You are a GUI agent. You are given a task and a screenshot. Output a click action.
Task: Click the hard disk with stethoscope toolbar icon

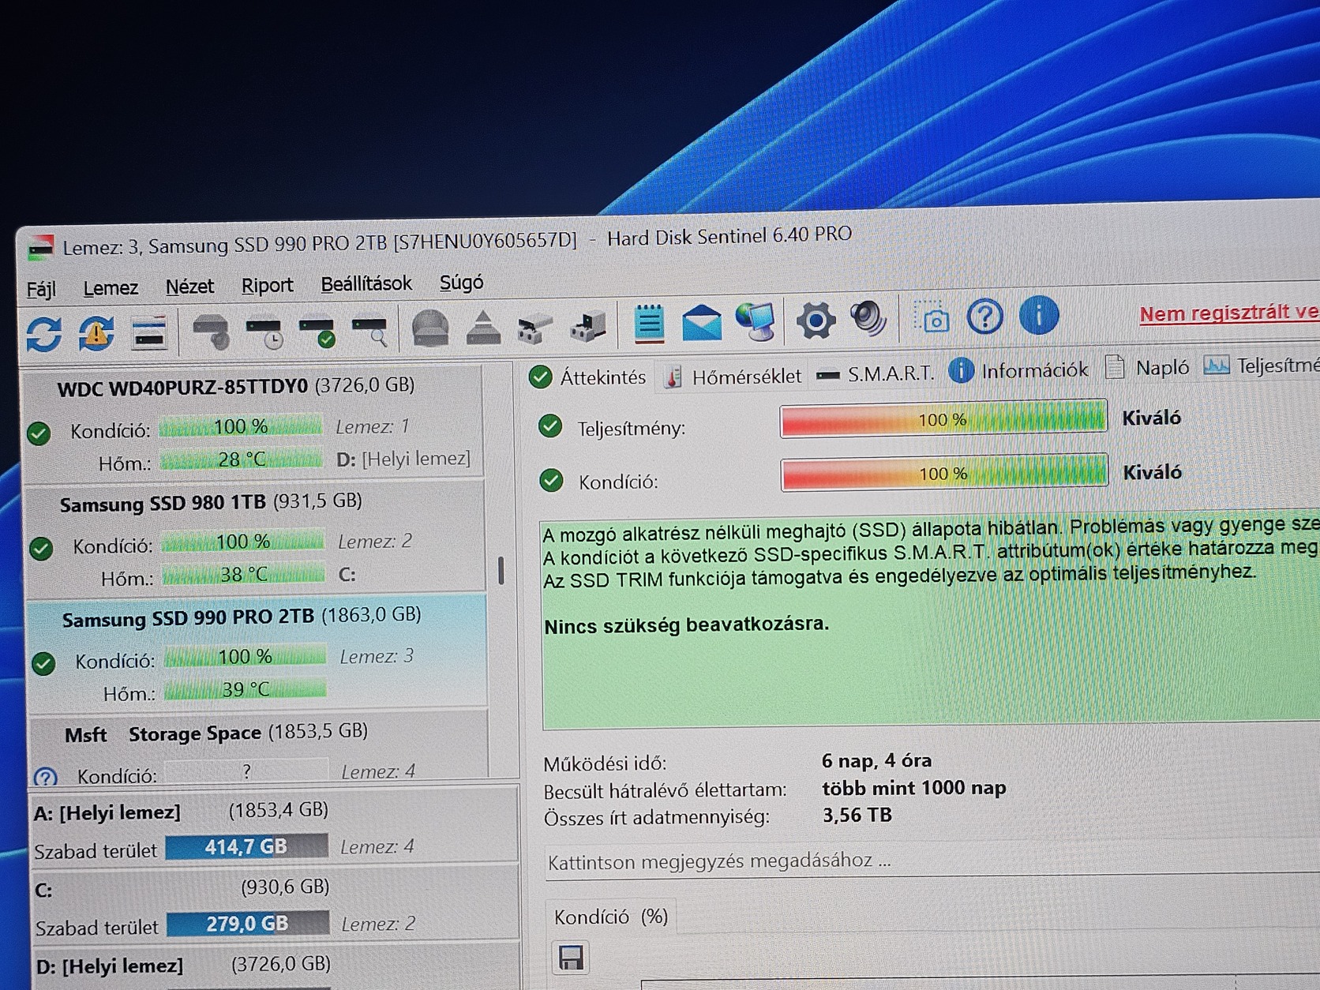tap(211, 331)
